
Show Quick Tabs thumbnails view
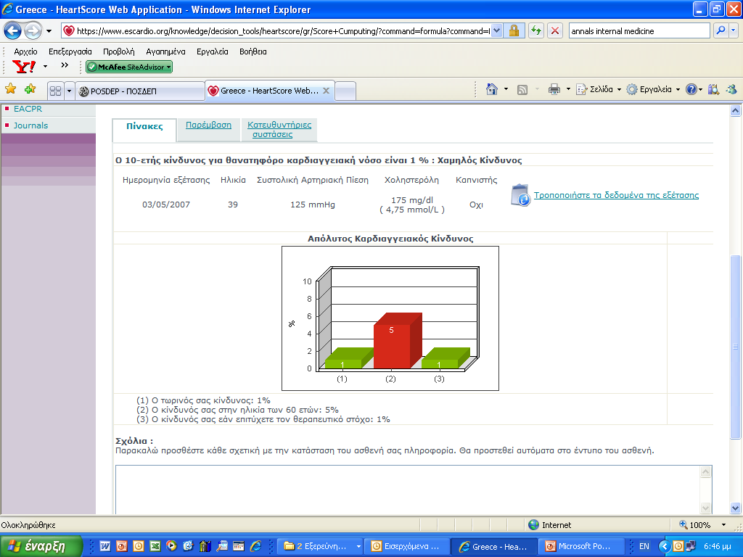point(55,91)
